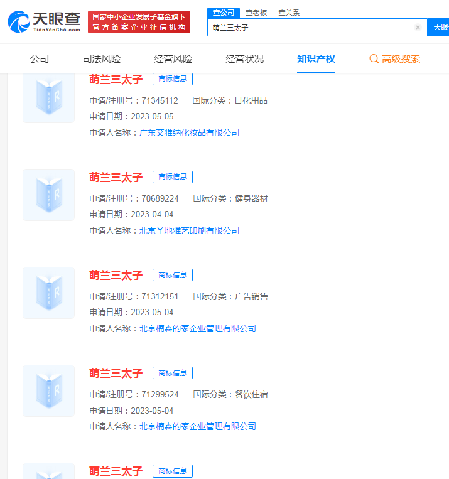449x479 pixels.
Task: Click 国际分类：餐饮住宿 text
Action: (x=230, y=394)
